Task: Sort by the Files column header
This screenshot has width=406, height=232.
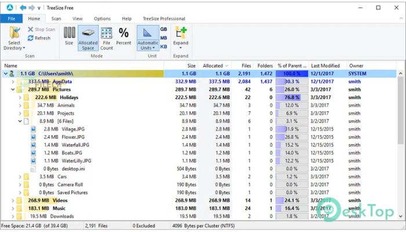Action: pyautogui.click(x=243, y=66)
